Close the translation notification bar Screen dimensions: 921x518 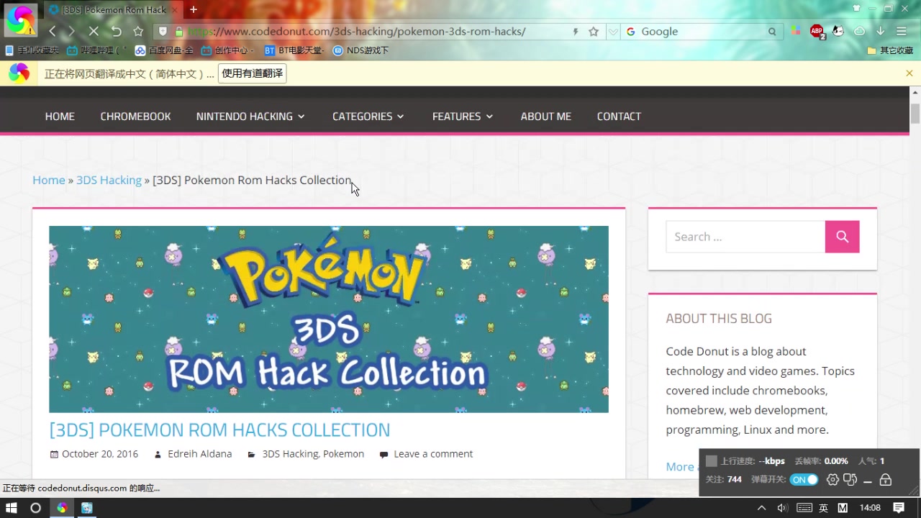(x=909, y=73)
